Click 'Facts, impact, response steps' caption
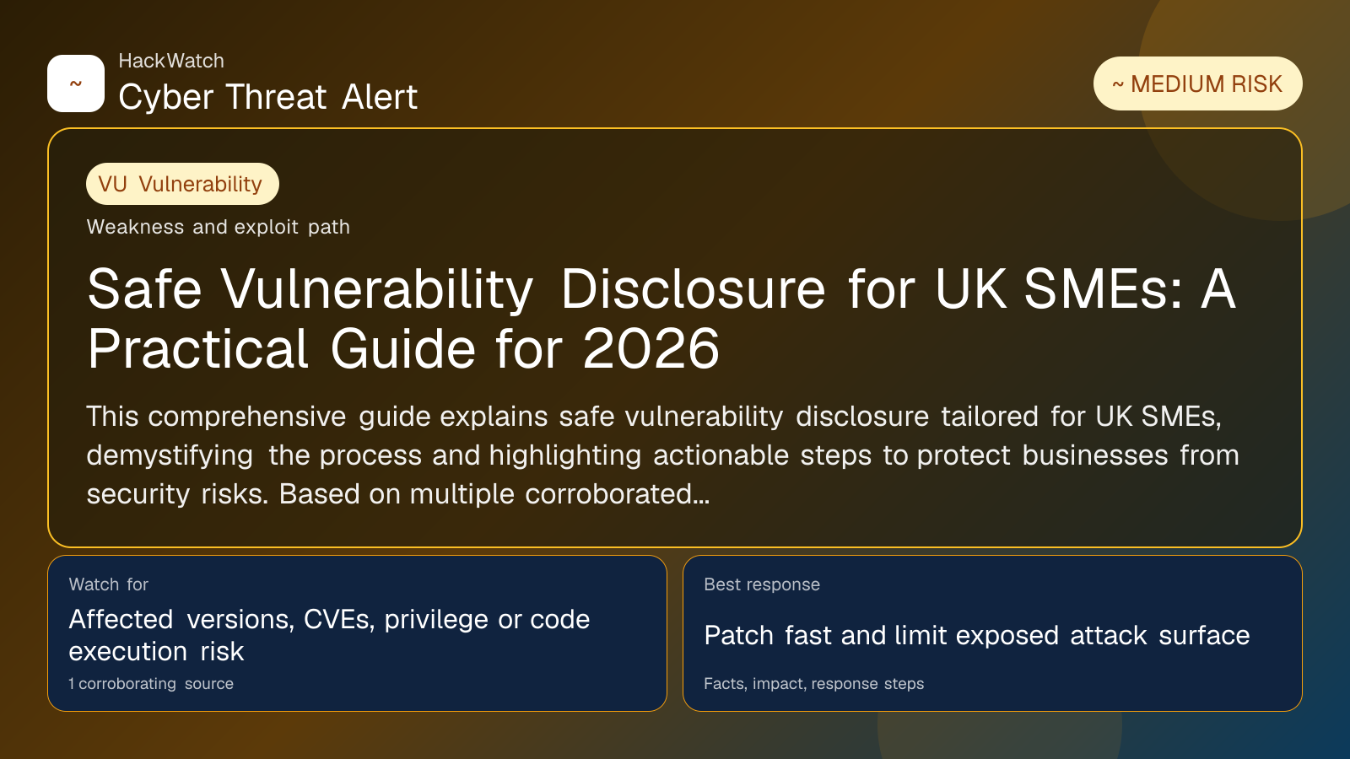Viewport: 1350px width, 759px height. 813,684
